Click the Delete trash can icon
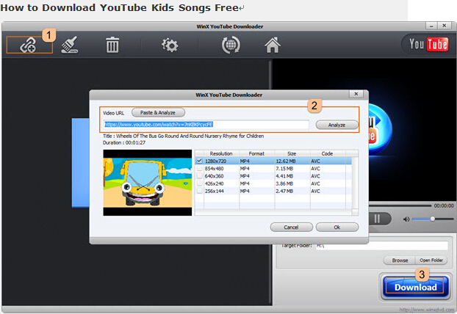Image resolution: width=457 pixels, height=314 pixels. (x=112, y=45)
